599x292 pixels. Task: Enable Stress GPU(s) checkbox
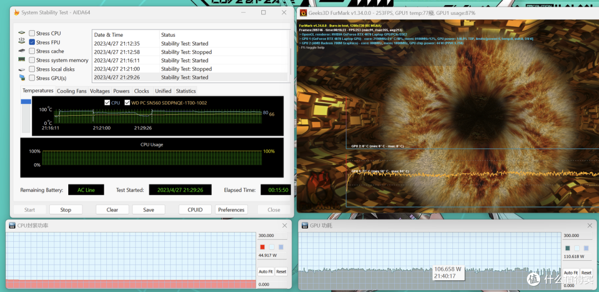[32, 78]
